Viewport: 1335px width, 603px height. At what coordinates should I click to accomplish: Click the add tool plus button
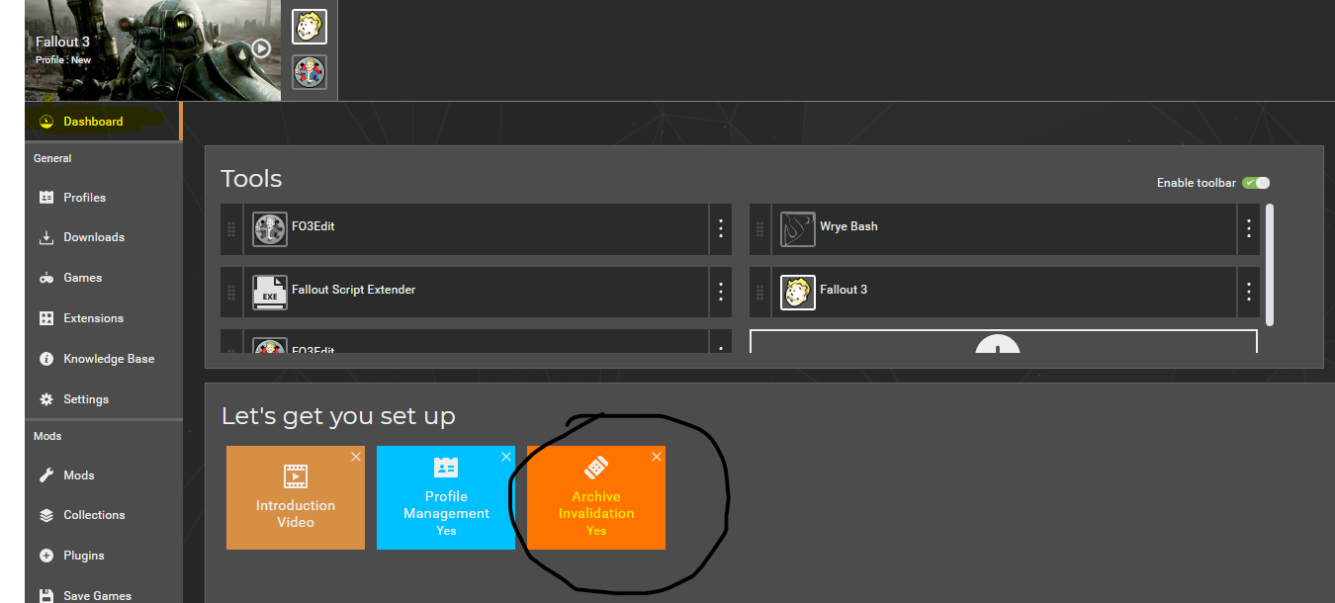tap(999, 345)
